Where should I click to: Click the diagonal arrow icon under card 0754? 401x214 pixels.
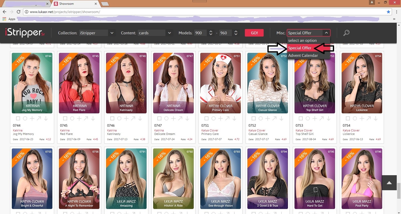click(x=369, y=118)
